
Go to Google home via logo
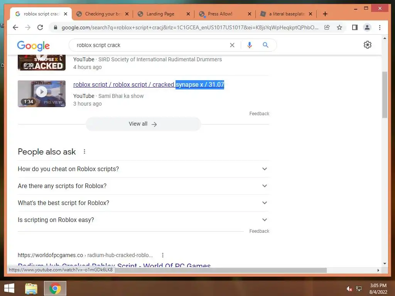[x=33, y=46]
